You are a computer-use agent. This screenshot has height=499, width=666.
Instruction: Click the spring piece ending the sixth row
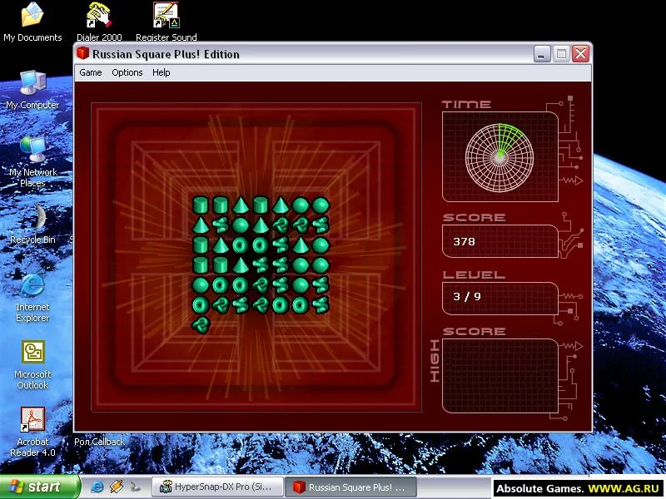pos(321,304)
